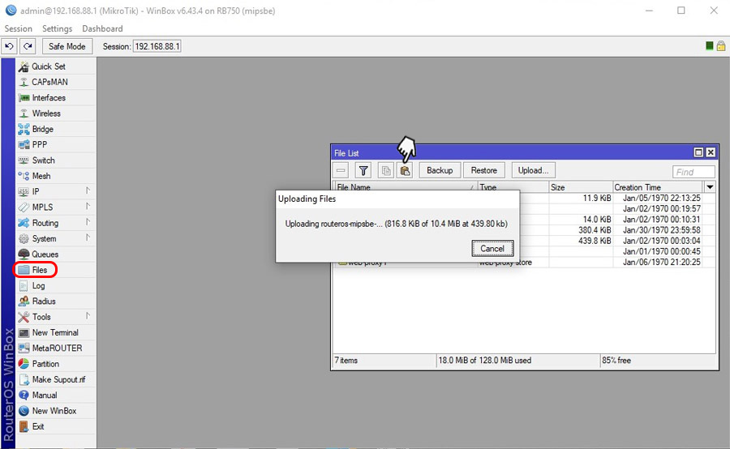Open the Queues section
This screenshot has height=449, width=730.
click(x=55, y=254)
